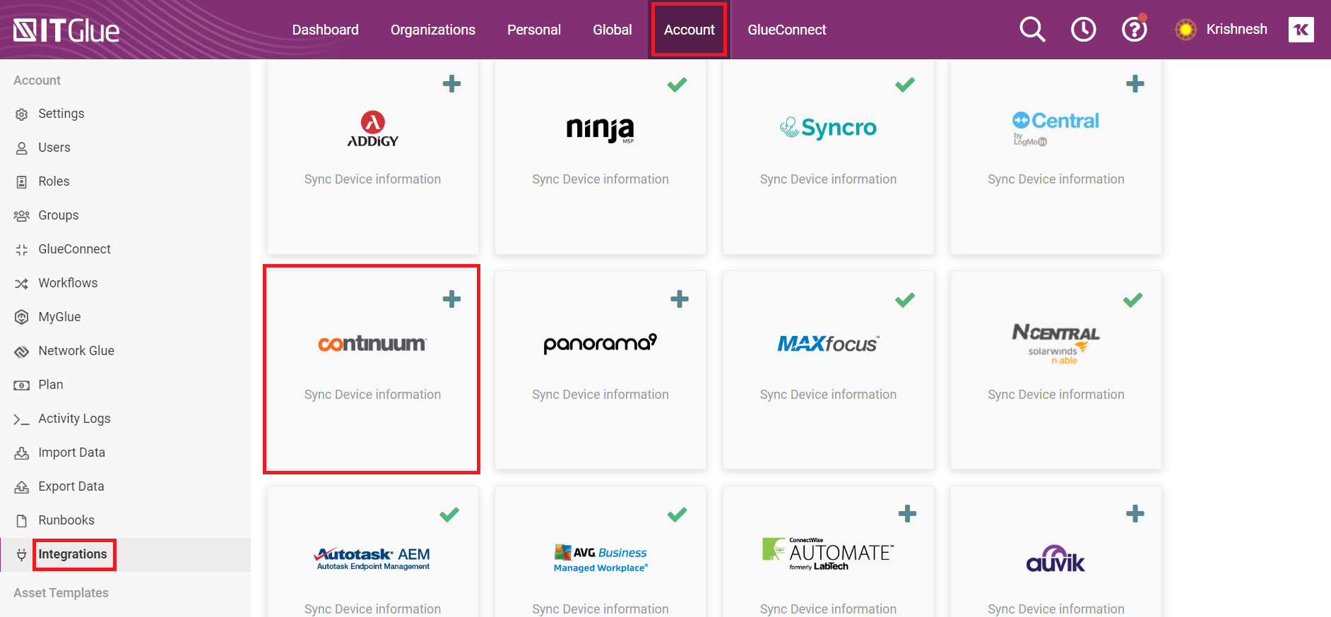The image size is (1331, 617).
Task: Open Runbooks in sidebar
Action: point(66,520)
